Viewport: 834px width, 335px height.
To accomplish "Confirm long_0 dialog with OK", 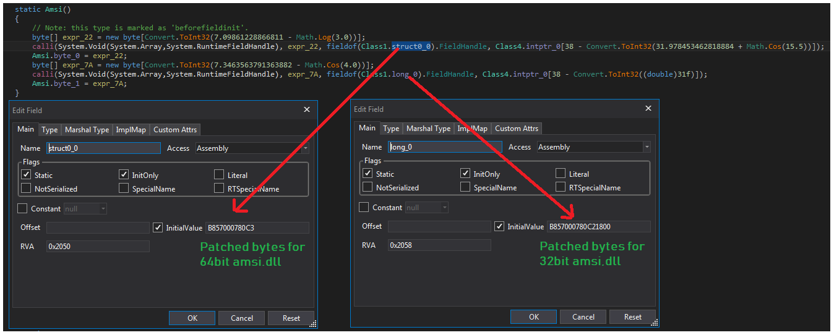I will click(x=534, y=317).
